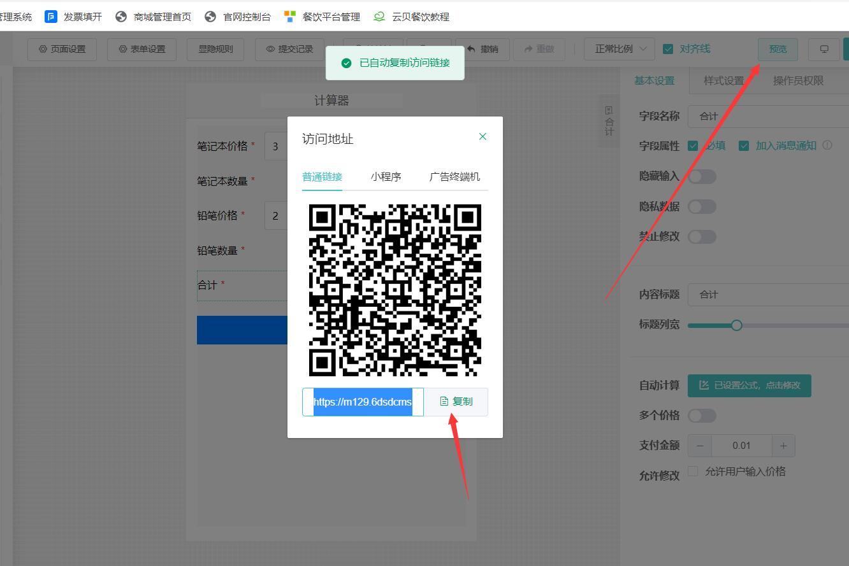The width and height of the screenshot is (849, 566).
Task: Switch to the 小程序 tab
Action: point(386,177)
